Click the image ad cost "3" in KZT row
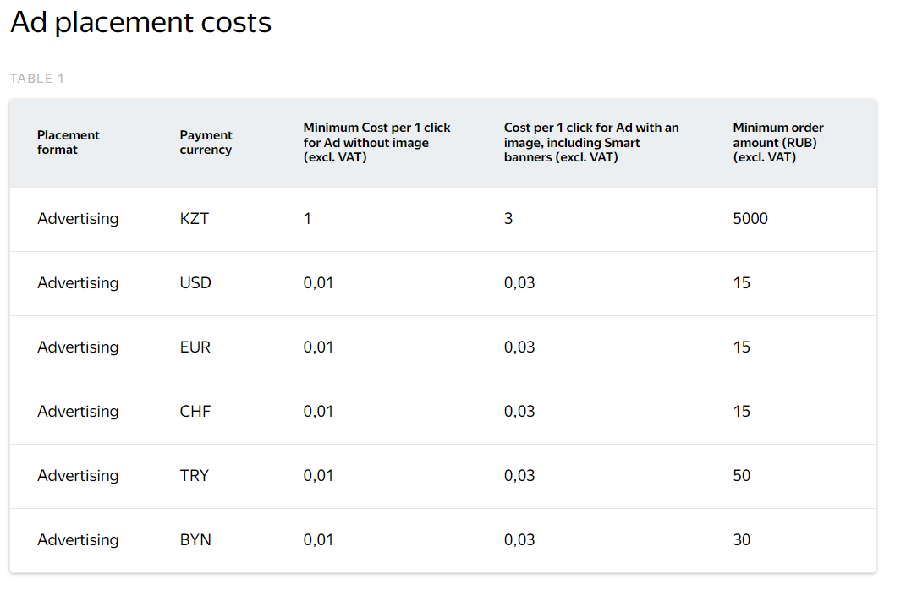The height and width of the screenshot is (596, 906). click(508, 219)
